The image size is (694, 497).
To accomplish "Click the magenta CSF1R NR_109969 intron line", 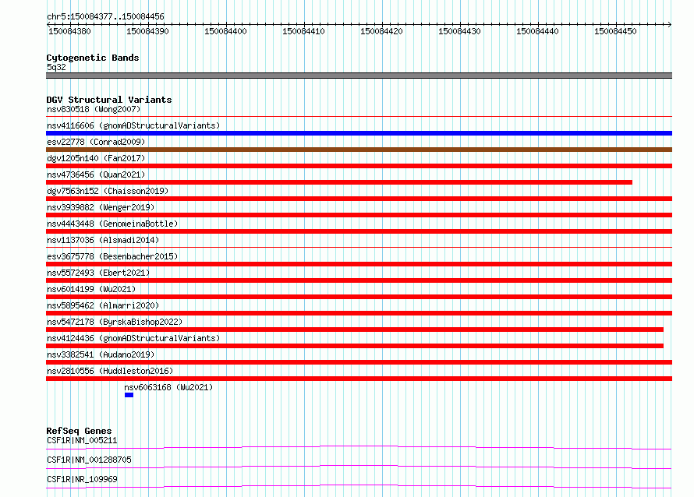I will point(359,485).
